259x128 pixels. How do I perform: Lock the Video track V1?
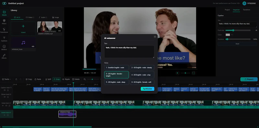9,106
